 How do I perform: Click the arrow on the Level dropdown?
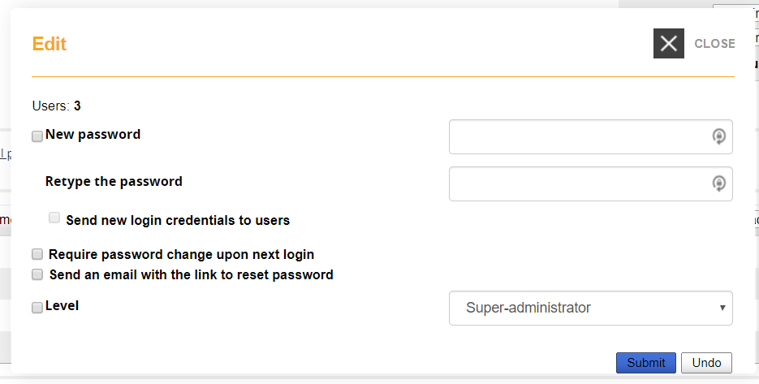(722, 308)
